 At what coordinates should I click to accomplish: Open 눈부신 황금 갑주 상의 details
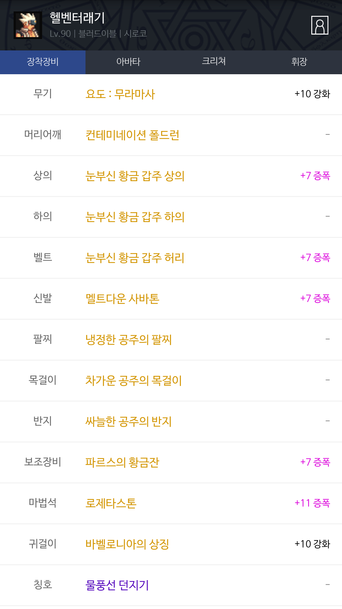(135, 176)
